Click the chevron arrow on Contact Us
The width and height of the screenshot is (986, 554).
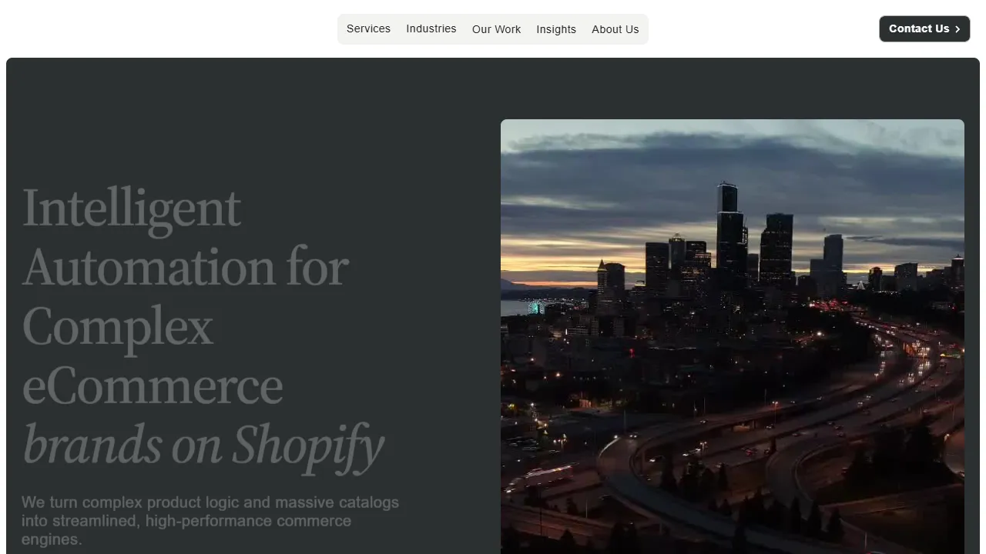(x=957, y=29)
